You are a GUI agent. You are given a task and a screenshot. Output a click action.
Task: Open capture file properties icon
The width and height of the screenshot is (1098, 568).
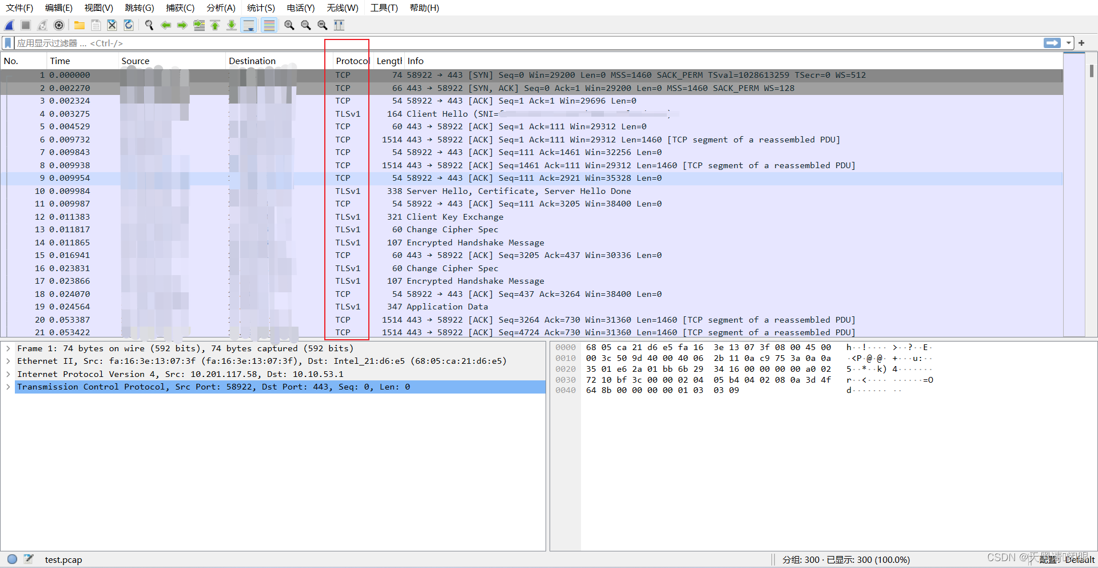pos(29,559)
